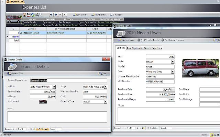Click New Expense in toolbar
This screenshot has width=220, height=137.
99,15
